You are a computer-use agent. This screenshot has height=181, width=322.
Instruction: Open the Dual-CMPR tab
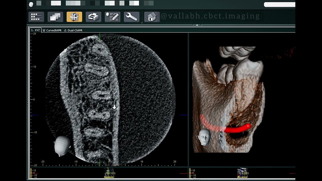click(73, 30)
